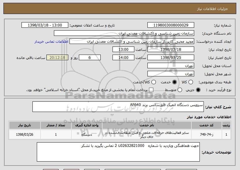This screenshot has width=240, height=170.
Task: Click the تاریخ نیاز column header
Action: 25,125
